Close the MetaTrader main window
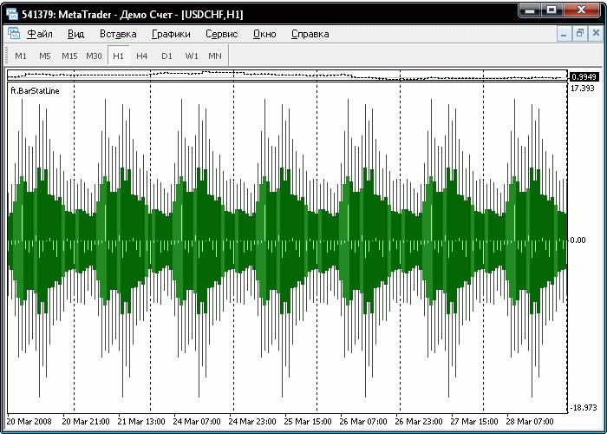The image size is (607, 434). tap(582, 10)
